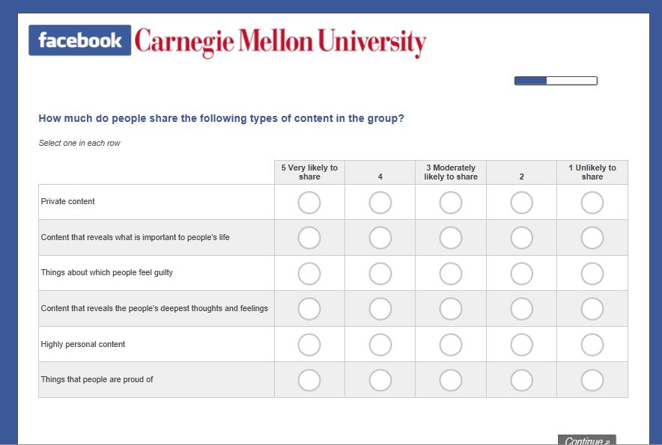
Task: Click the '5 Very likely to share' column header
Action: point(309,172)
